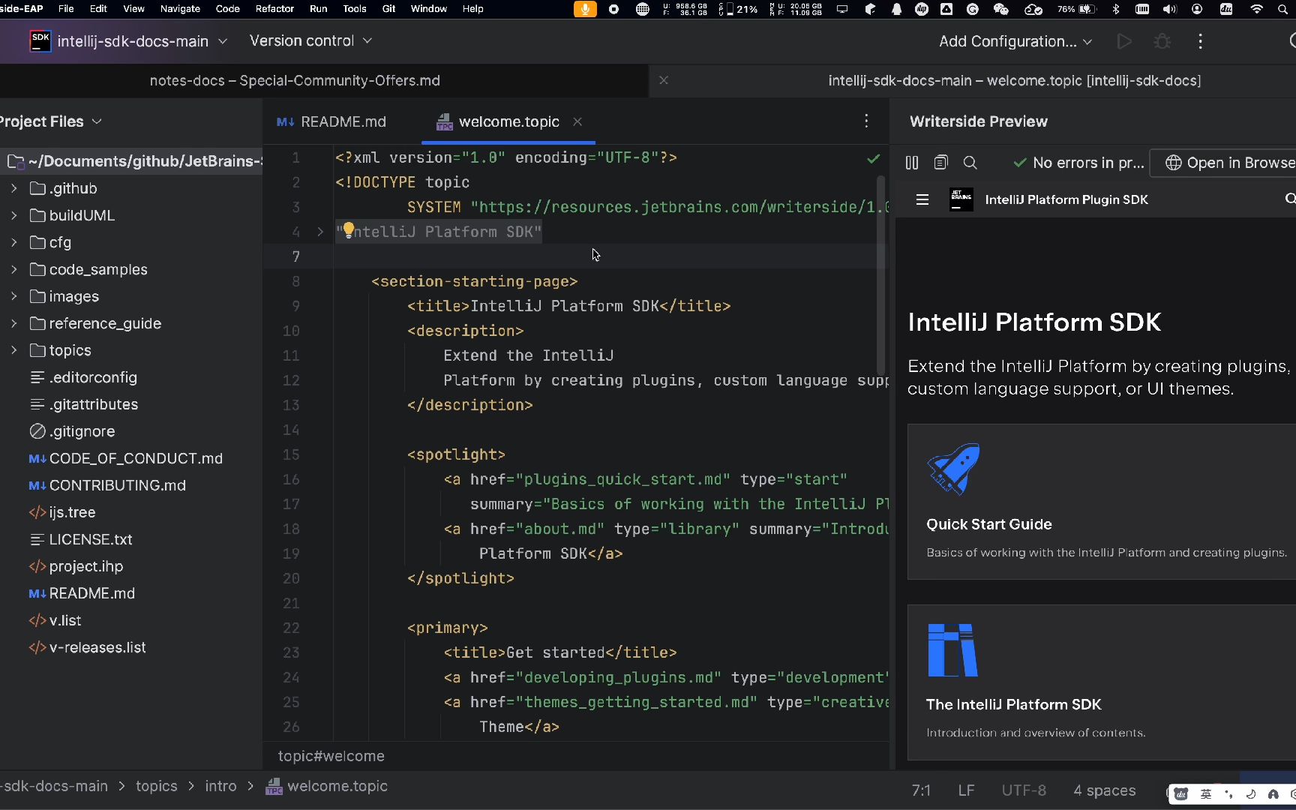Viewport: 1296px width, 810px height.
Task: Open editor tabs more-options menu
Action: 866,121
